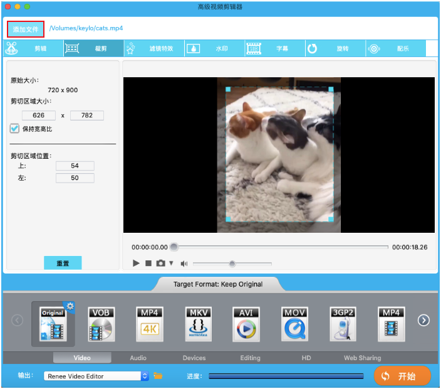Viewport: 441px width, 389px height.
Task: Click the camera snapshot icon
Action: coord(161,264)
